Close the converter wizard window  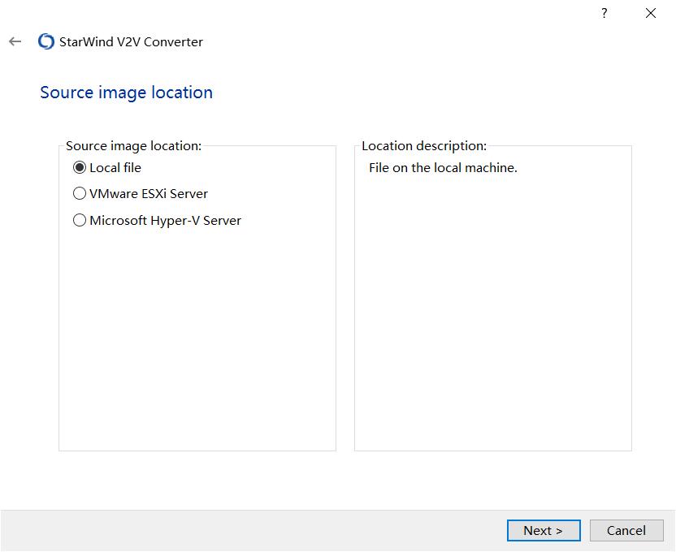tap(651, 13)
